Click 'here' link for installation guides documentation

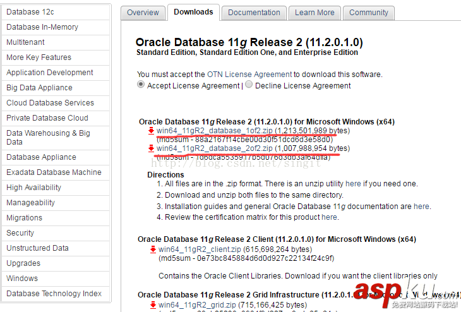coord(421,207)
